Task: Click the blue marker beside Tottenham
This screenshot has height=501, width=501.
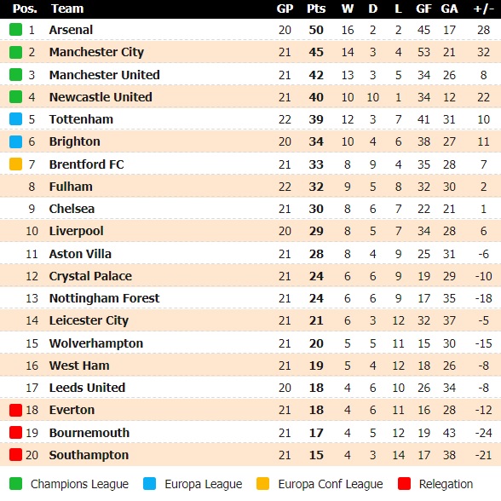Action: click(15, 119)
